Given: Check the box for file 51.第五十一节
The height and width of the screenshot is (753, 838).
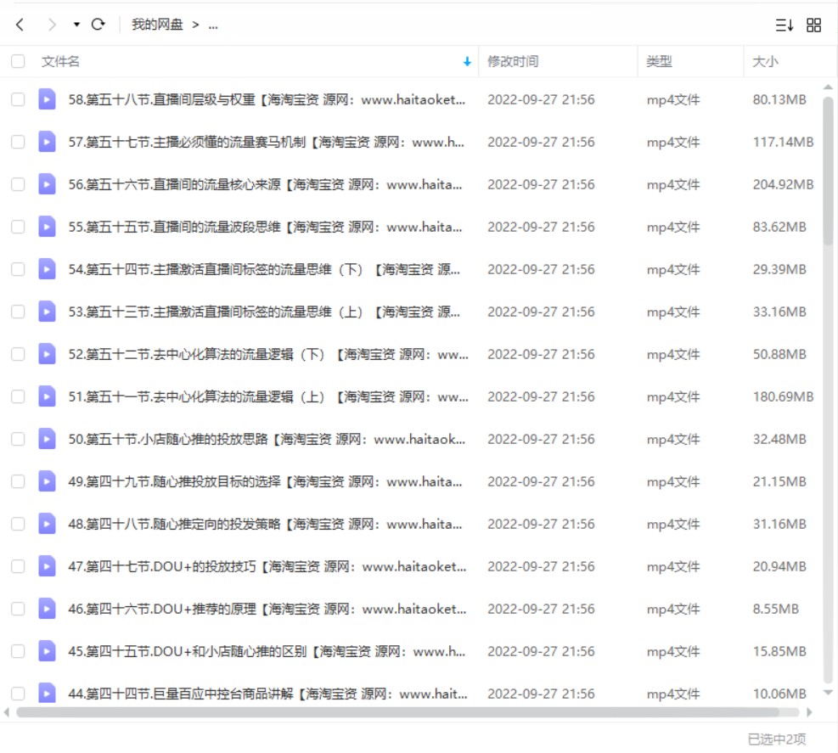Looking at the screenshot, I should tap(18, 396).
